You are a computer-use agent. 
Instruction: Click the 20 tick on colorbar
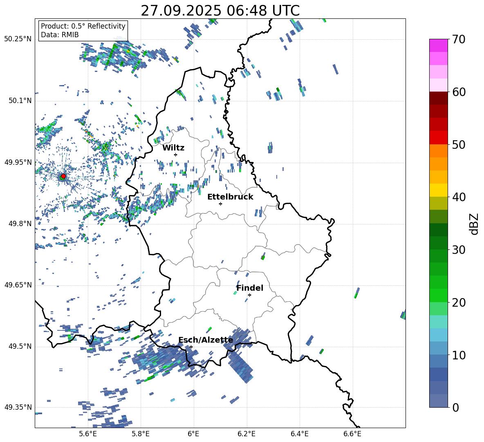coord(459,303)
